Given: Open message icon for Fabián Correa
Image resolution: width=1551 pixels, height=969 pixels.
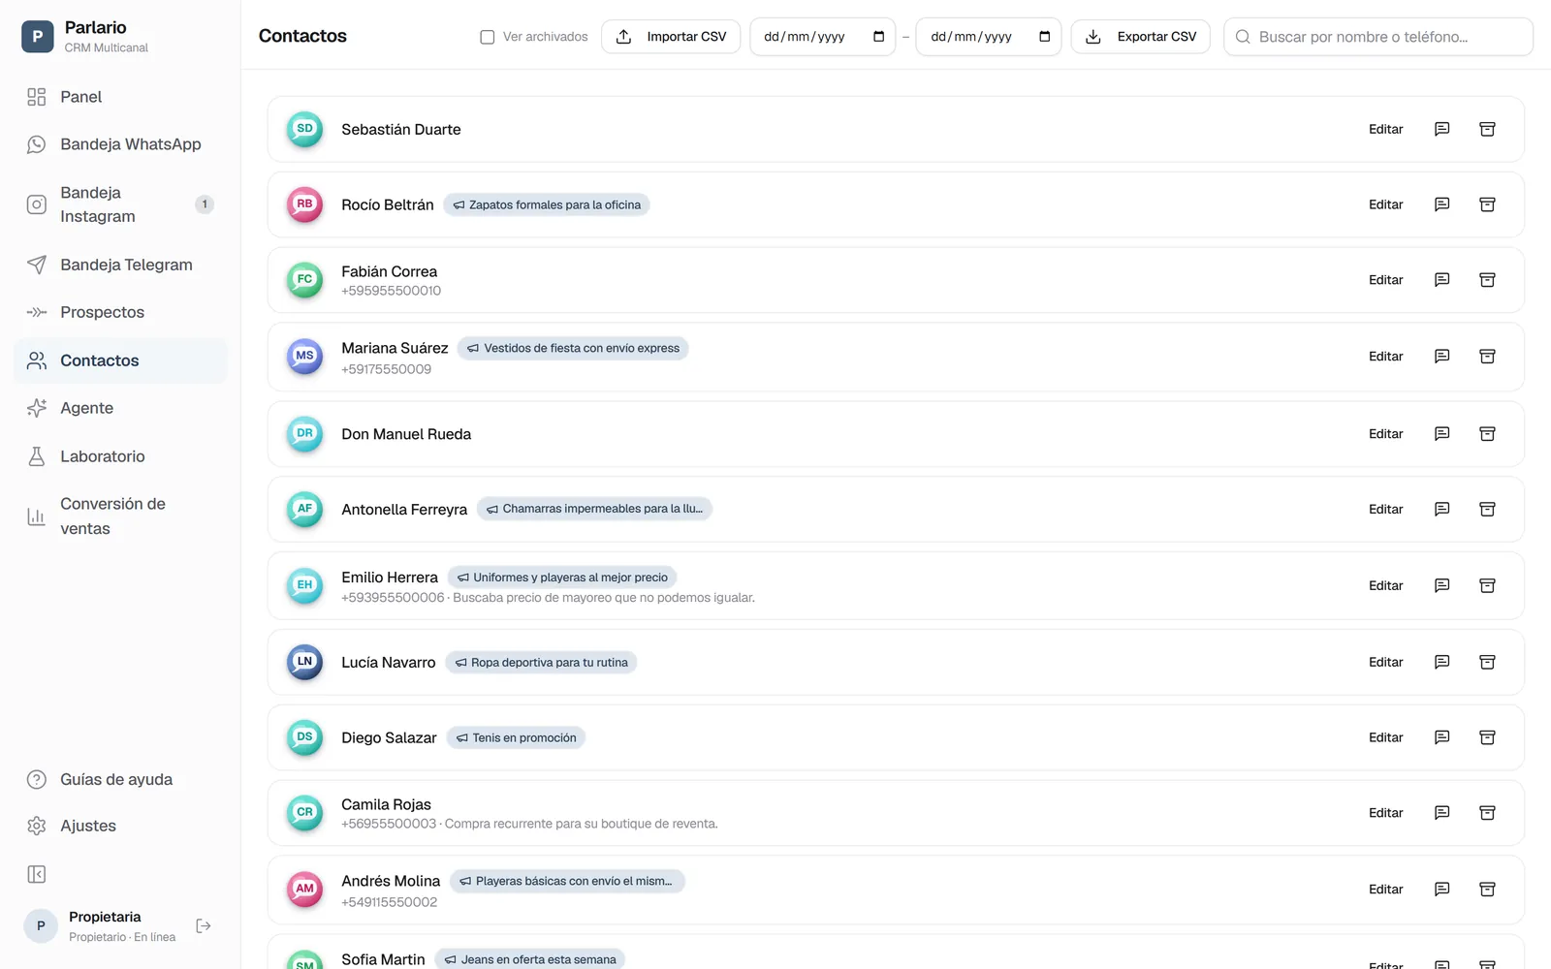Looking at the screenshot, I should 1441,280.
